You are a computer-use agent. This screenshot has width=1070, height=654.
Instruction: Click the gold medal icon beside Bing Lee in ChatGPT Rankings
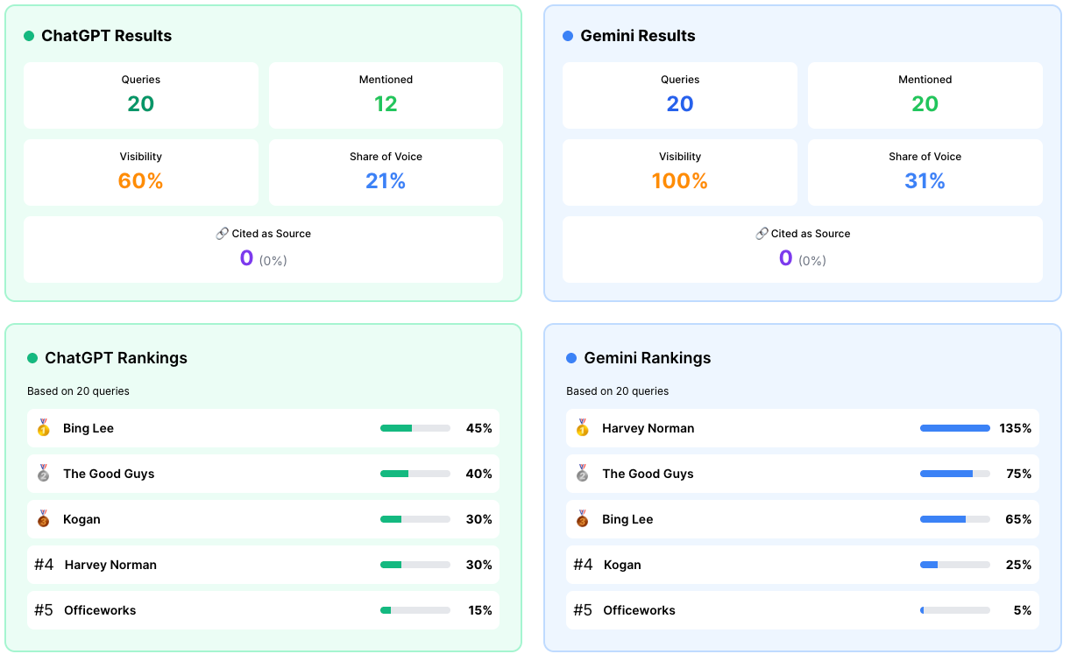(44, 428)
